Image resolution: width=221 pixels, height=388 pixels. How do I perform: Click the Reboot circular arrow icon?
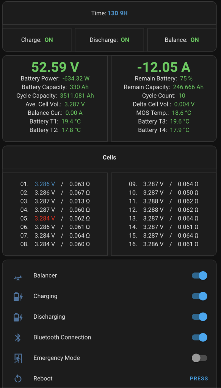pos(17,379)
